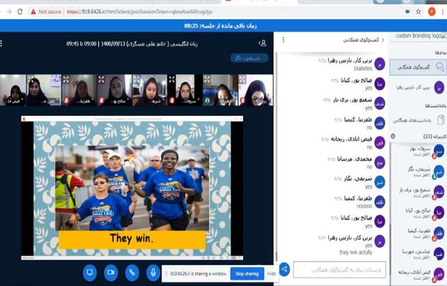Viewport: 447px width, 286px height.
Task: Click the browser reload button
Action: click(20, 11)
